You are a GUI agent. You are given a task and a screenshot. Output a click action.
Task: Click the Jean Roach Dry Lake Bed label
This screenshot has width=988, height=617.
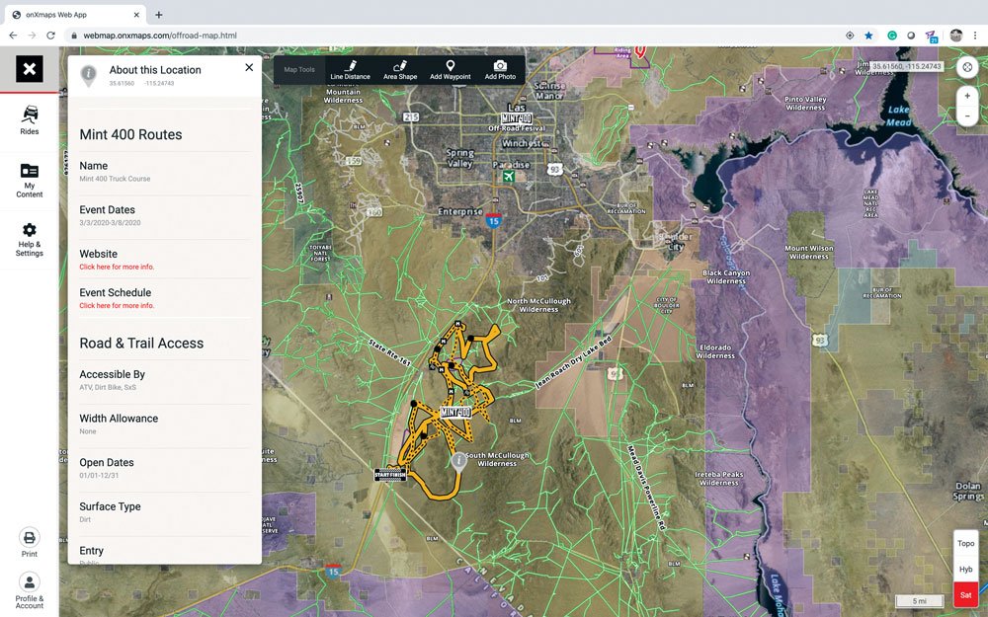coord(573,363)
